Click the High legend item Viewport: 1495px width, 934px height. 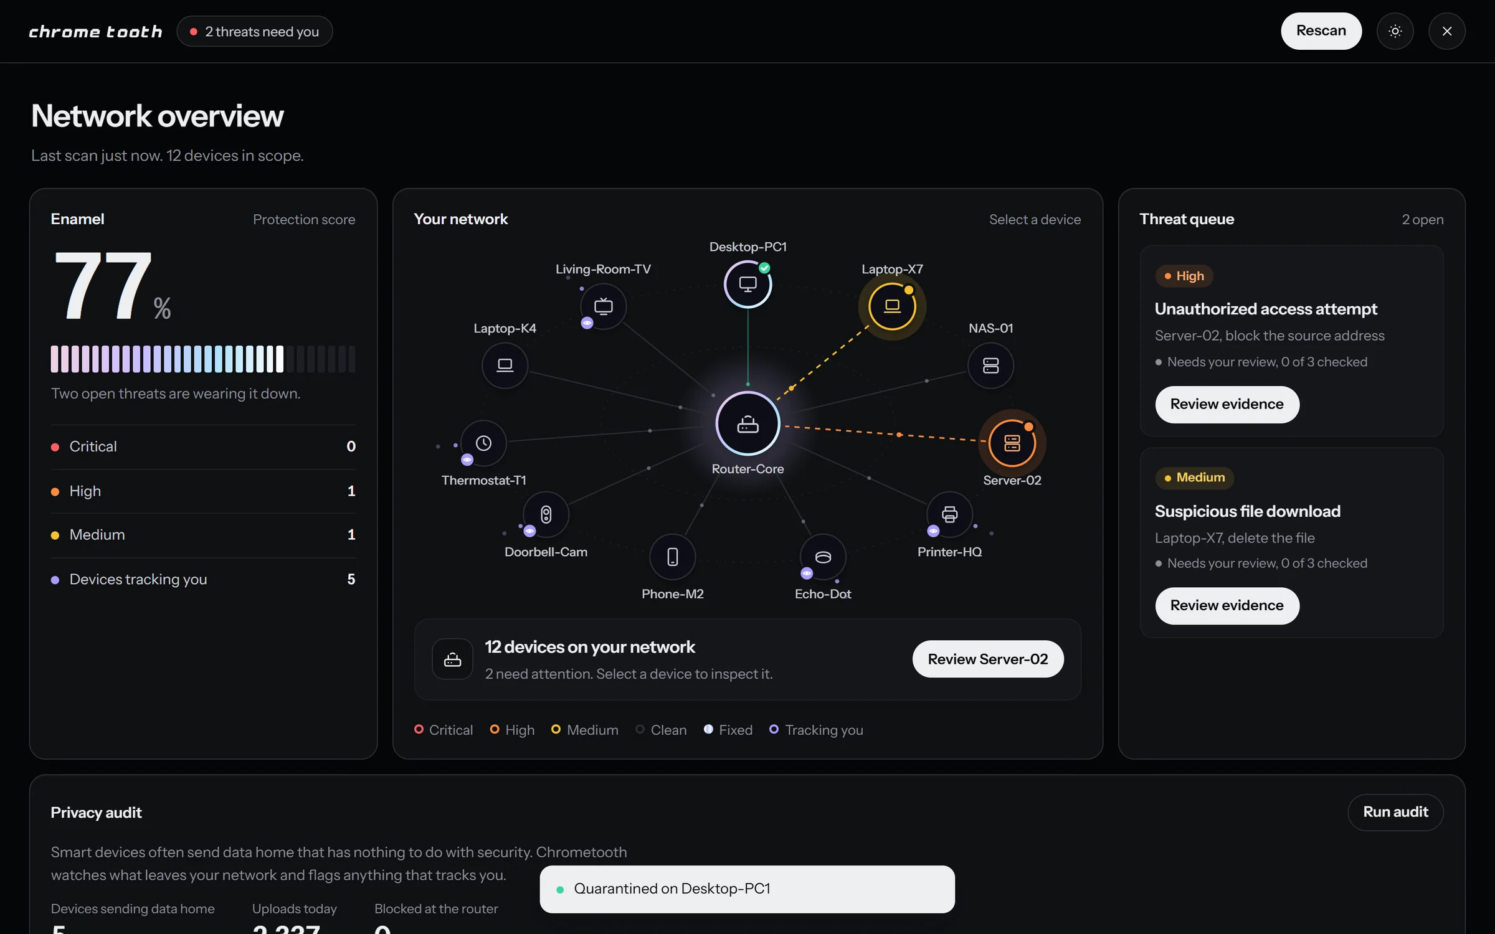point(512,730)
